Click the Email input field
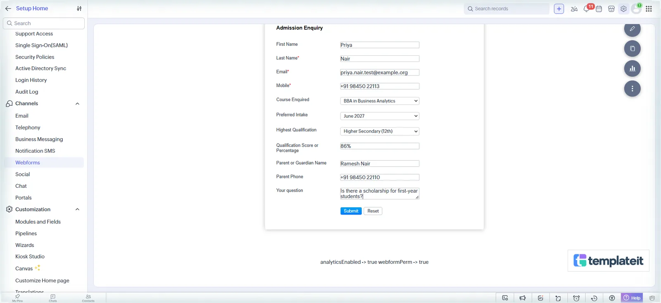 coord(380,72)
